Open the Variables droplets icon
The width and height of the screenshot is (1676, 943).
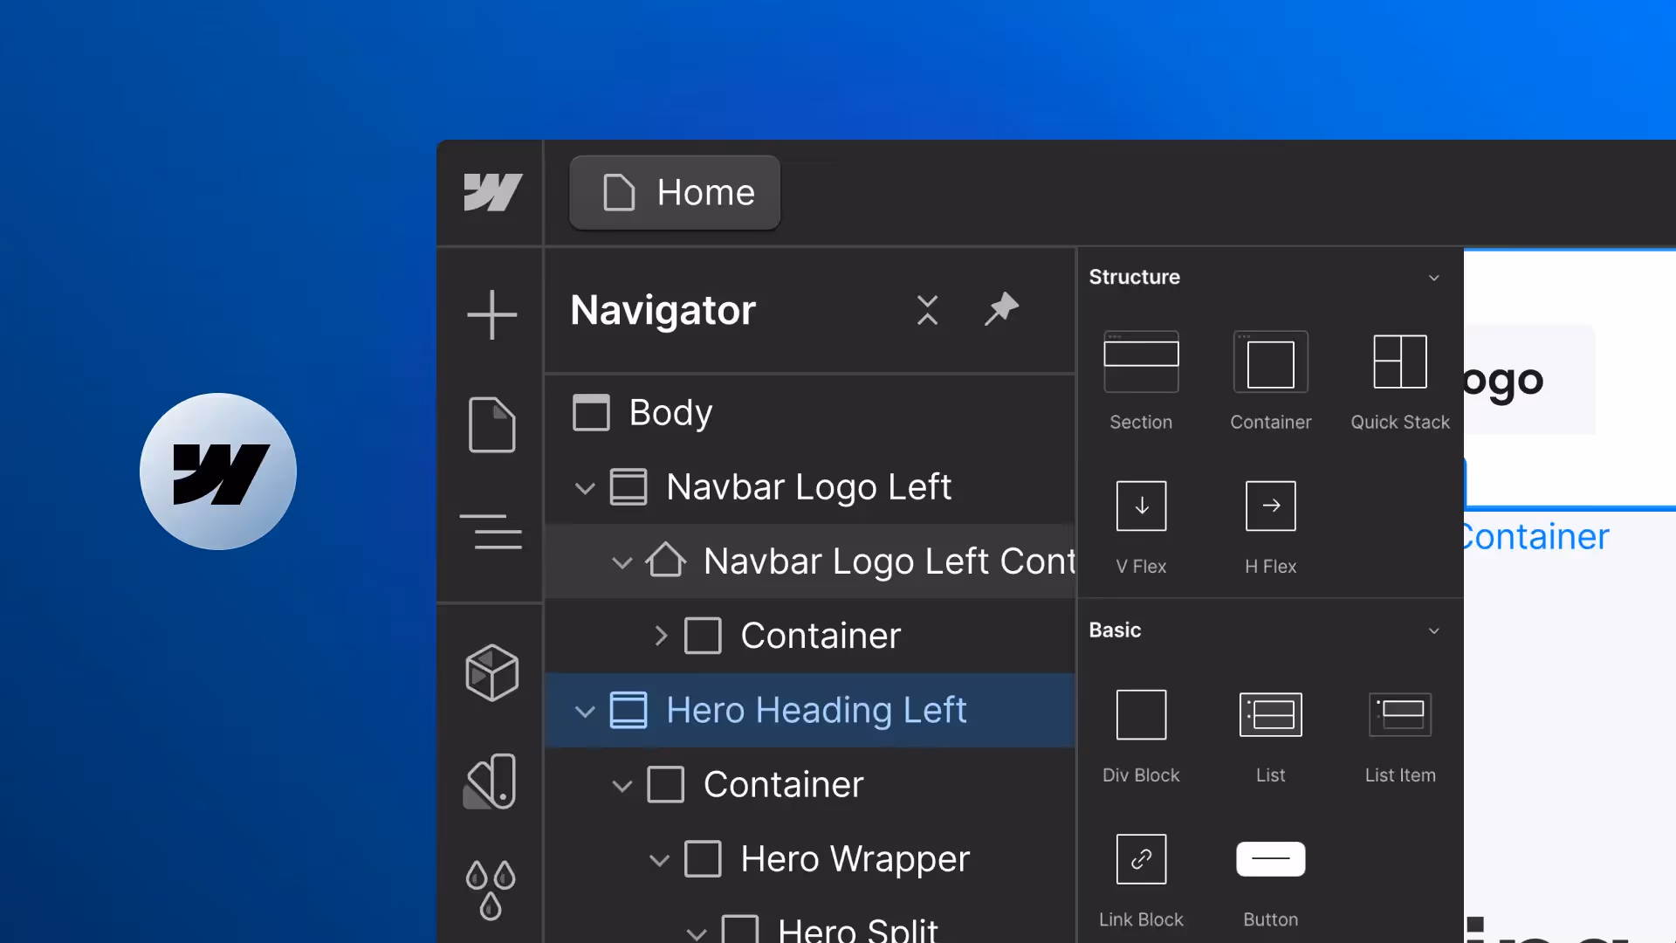point(491,889)
